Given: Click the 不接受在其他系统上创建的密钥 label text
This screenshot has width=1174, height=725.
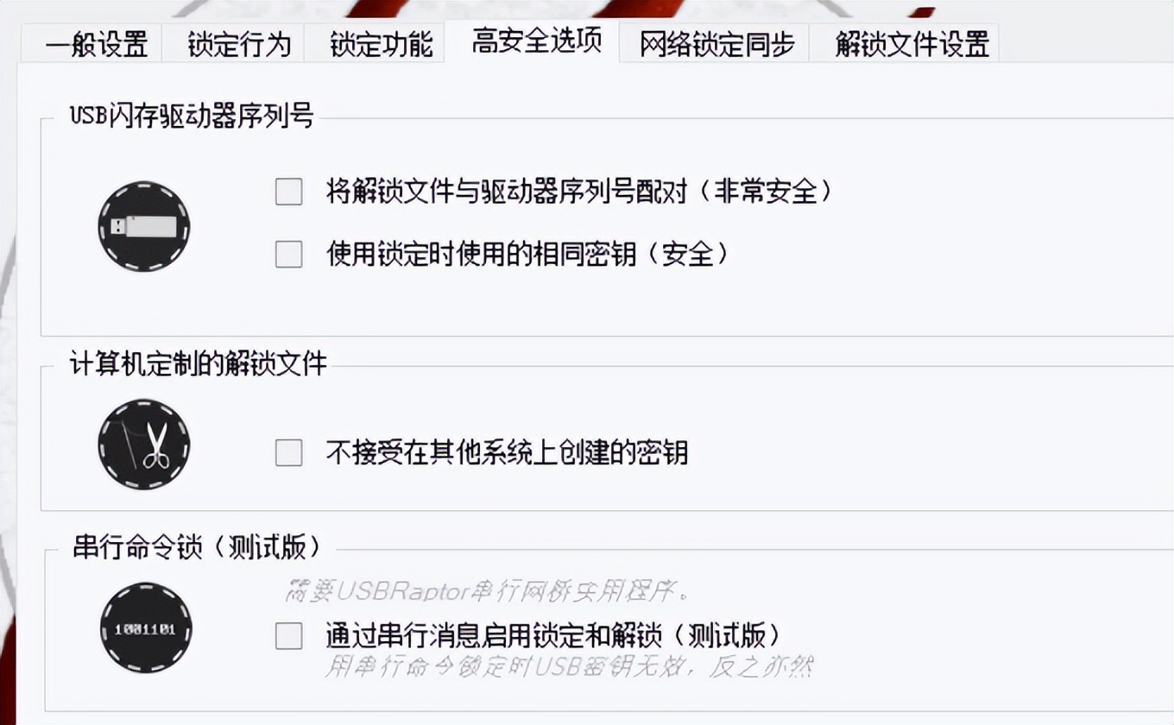Looking at the screenshot, I should 507,452.
